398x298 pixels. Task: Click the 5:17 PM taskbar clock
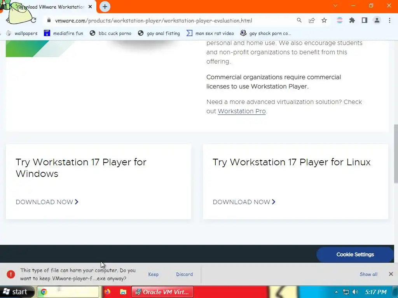376,292
